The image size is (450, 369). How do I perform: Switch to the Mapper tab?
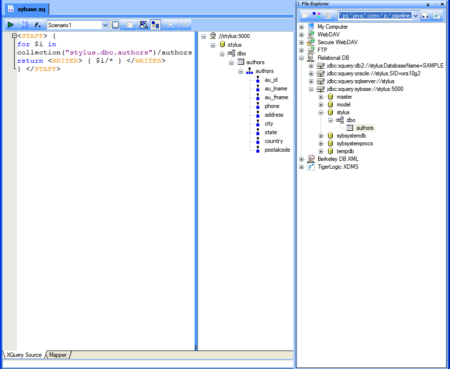coord(57,355)
